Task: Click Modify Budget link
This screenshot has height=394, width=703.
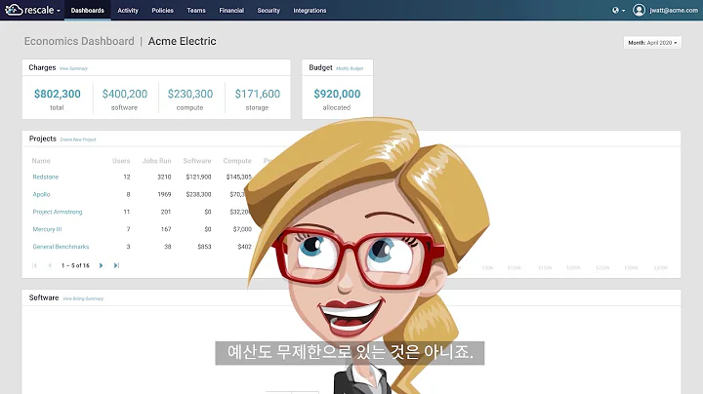Action: point(350,68)
